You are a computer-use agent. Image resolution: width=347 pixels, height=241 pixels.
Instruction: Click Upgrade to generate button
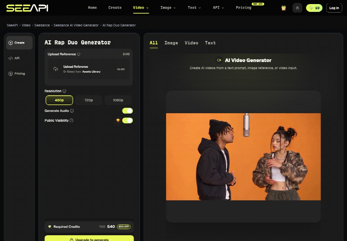[x=89, y=239]
